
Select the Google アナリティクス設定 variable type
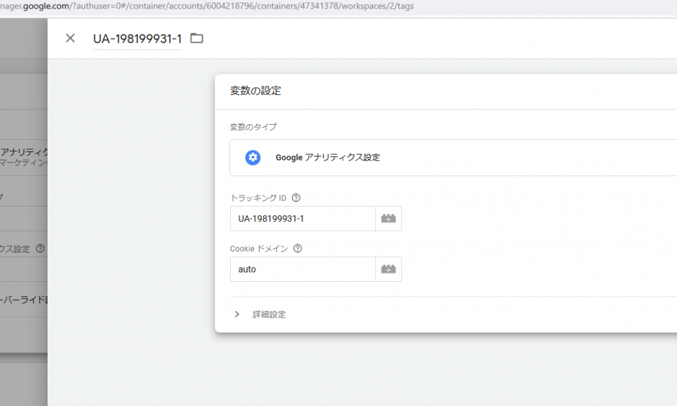coord(454,157)
